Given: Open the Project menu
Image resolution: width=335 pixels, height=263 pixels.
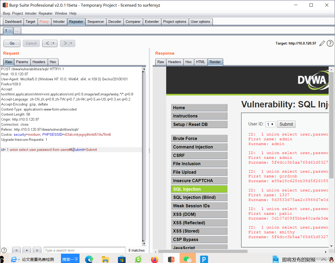Looking at the screenshot, I should [x=17, y=13].
